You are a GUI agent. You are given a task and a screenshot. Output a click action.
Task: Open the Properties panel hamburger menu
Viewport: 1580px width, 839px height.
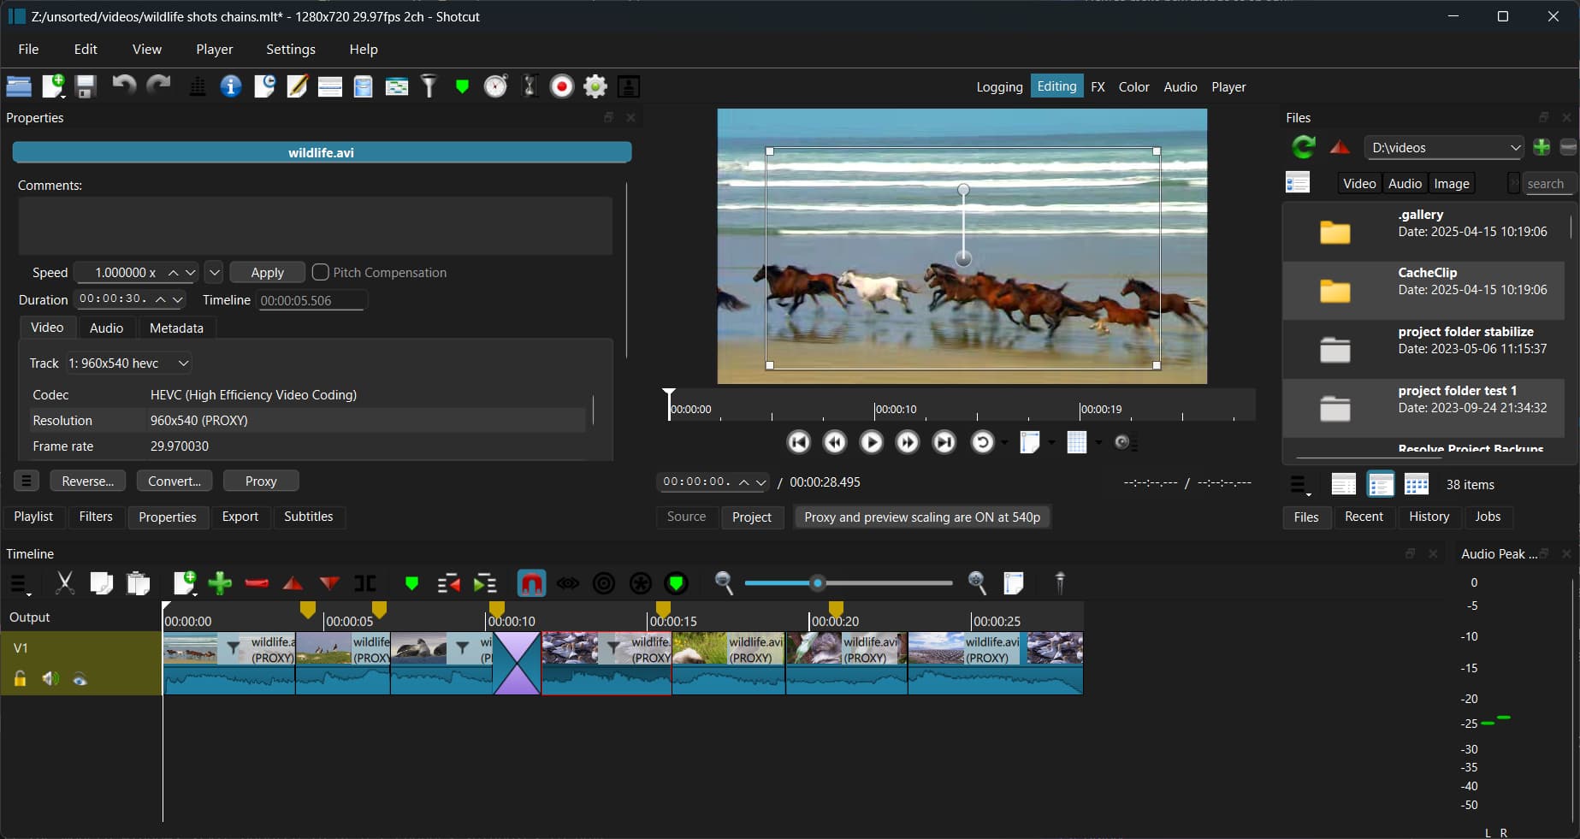click(x=27, y=481)
